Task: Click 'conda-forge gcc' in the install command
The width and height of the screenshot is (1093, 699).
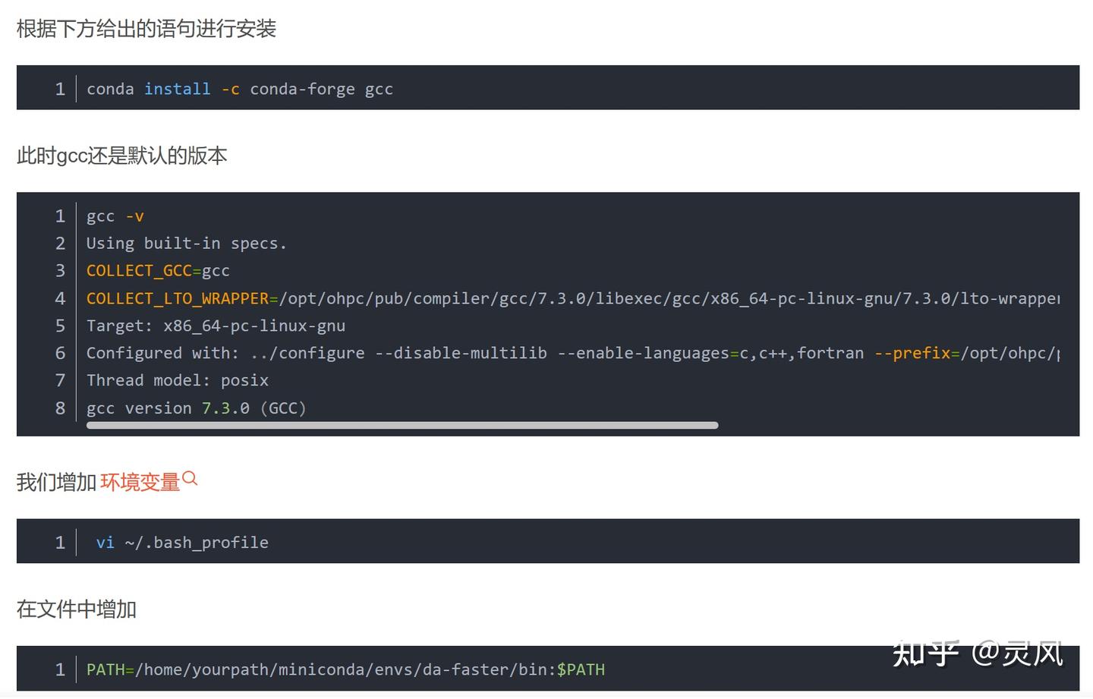Action: [321, 89]
